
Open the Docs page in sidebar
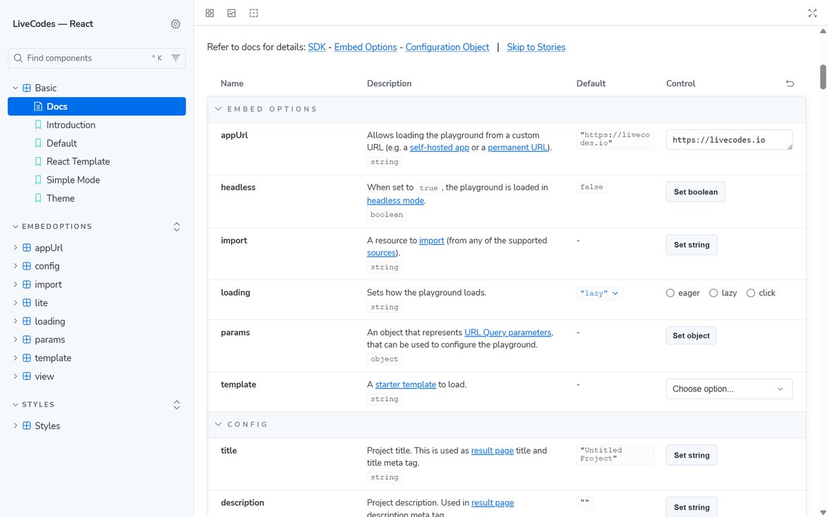click(97, 106)
